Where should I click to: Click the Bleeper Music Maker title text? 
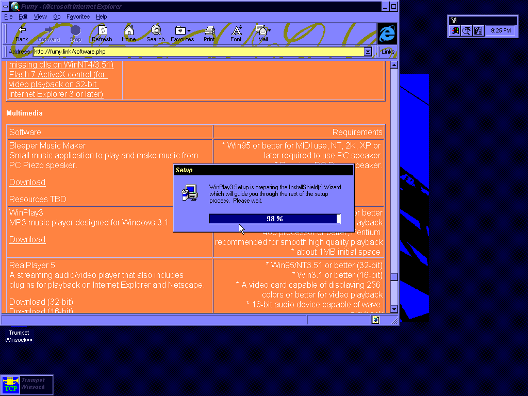[47, 146]
